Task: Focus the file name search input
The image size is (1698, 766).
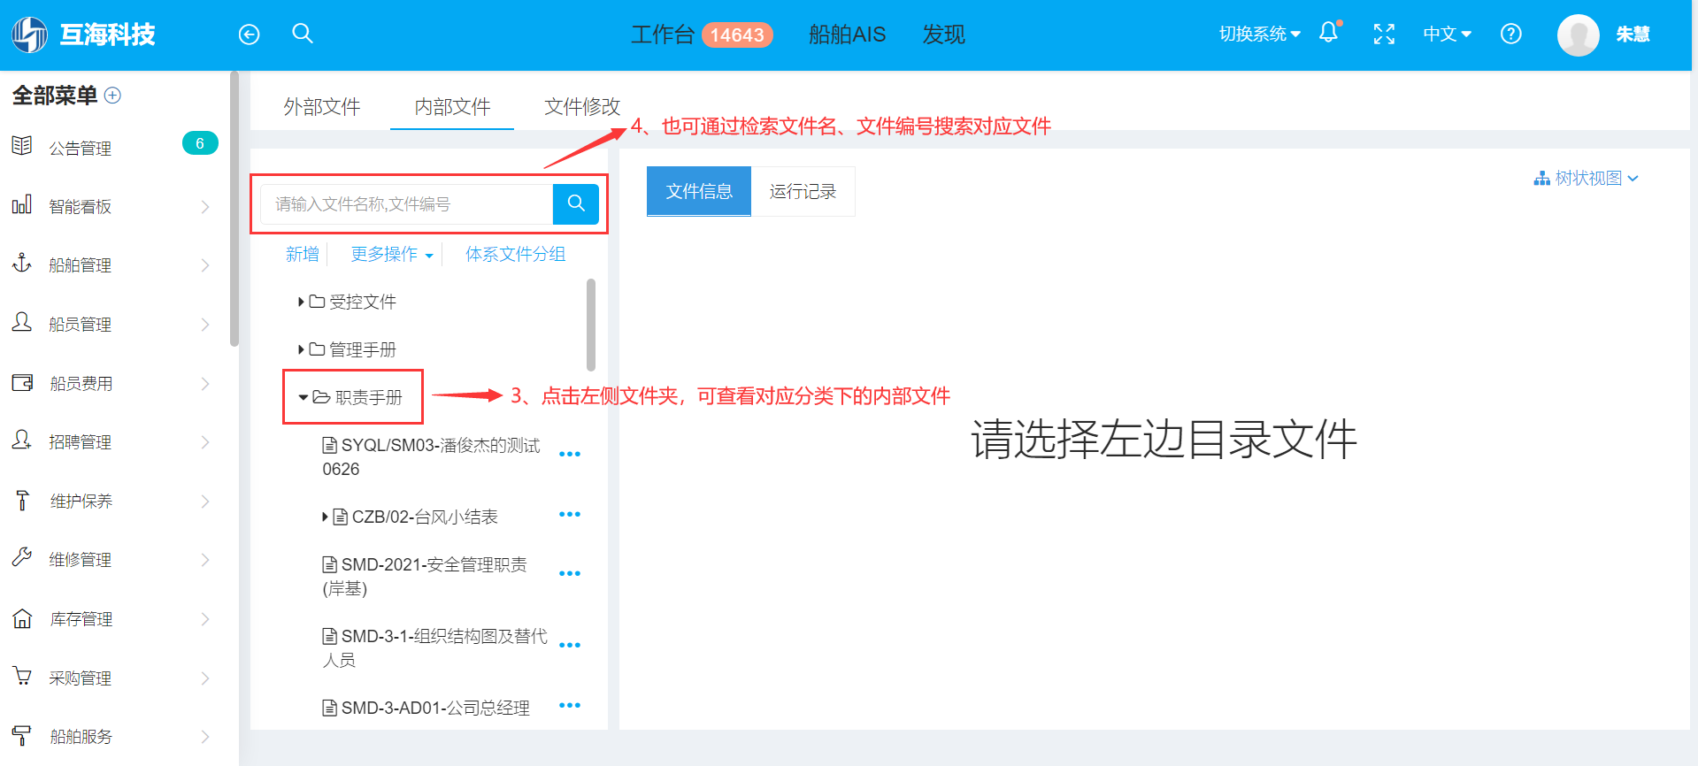Action: tap(407, 204)
